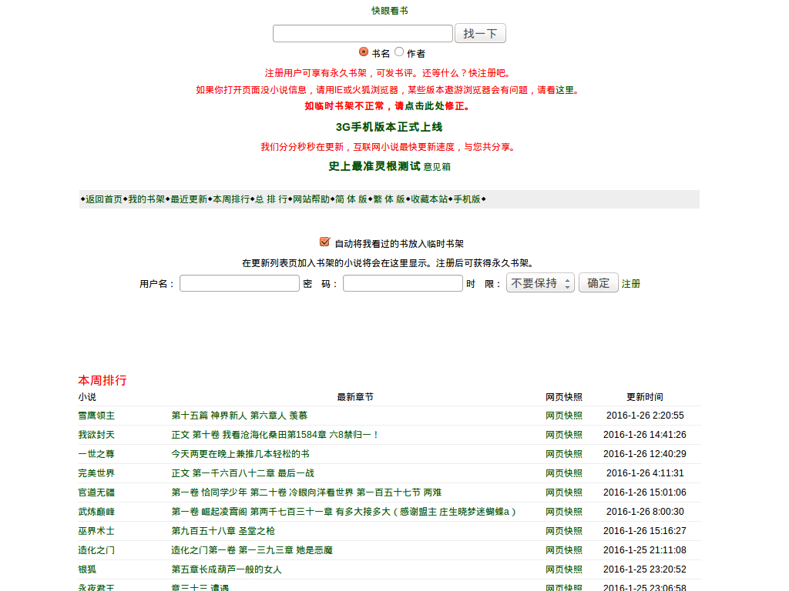
Task: Open the novel 雪鹰领主
Action: pos(96,416)
